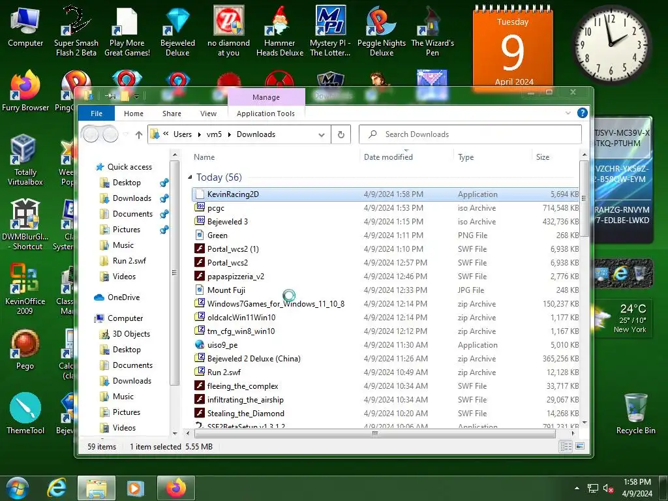
Task: Sort by the Size column header
Action: pos(542,157)
